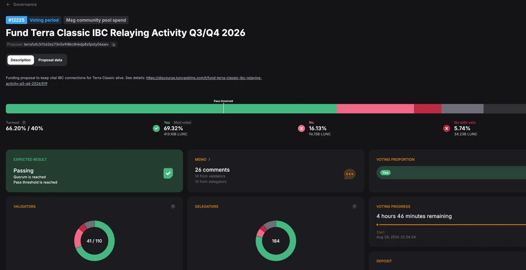526x270 pixels.
Task: Click the red No with veto icon
Action: [447, 129]
